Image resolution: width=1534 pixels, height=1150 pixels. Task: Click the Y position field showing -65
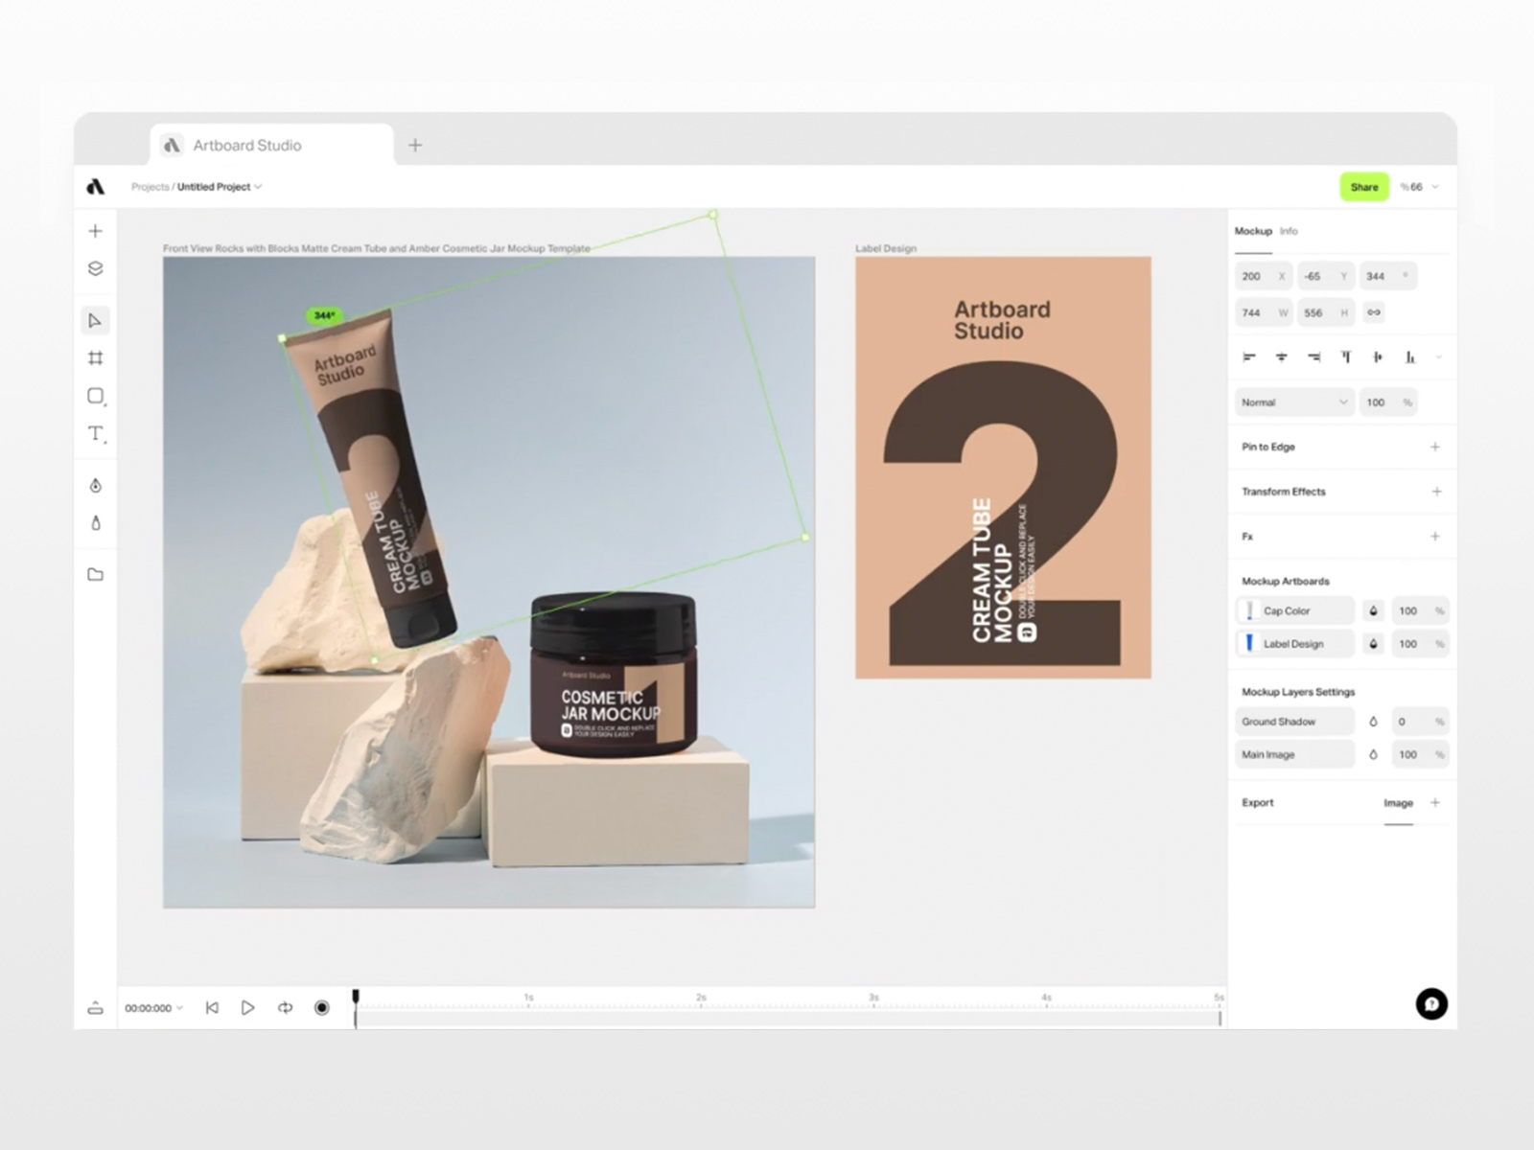[1326, 276]
